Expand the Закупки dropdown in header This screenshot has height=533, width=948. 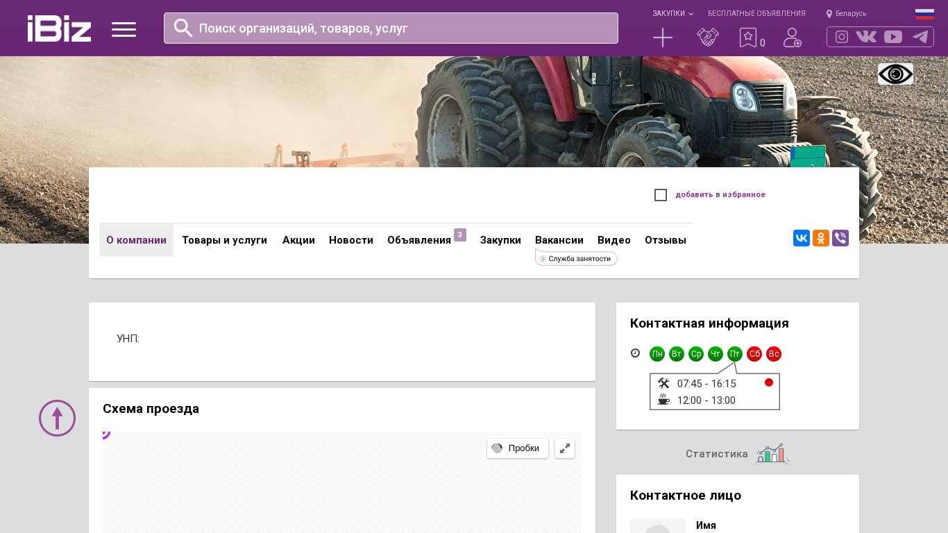point(672,13)
